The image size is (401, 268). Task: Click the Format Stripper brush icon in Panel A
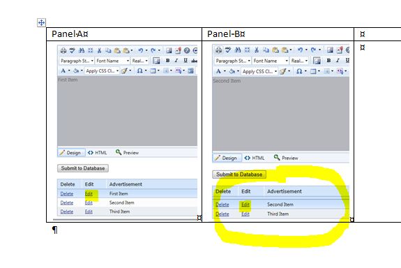tap(124, 70)
